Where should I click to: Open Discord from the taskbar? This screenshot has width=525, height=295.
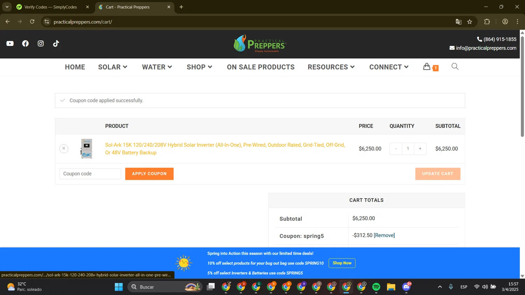[406, 287]
